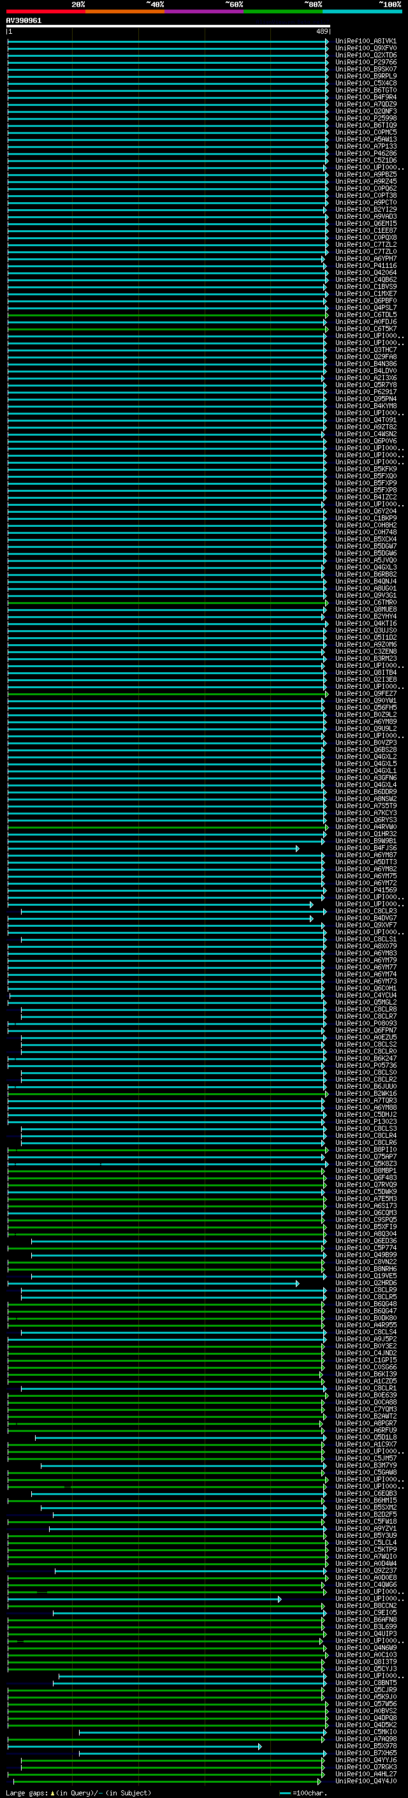Select the last hit UniRef100_Q4Y4J0 label
Image resolution: width=408 pixels, height=1798 pixels.
click(x=366, y=1781)
